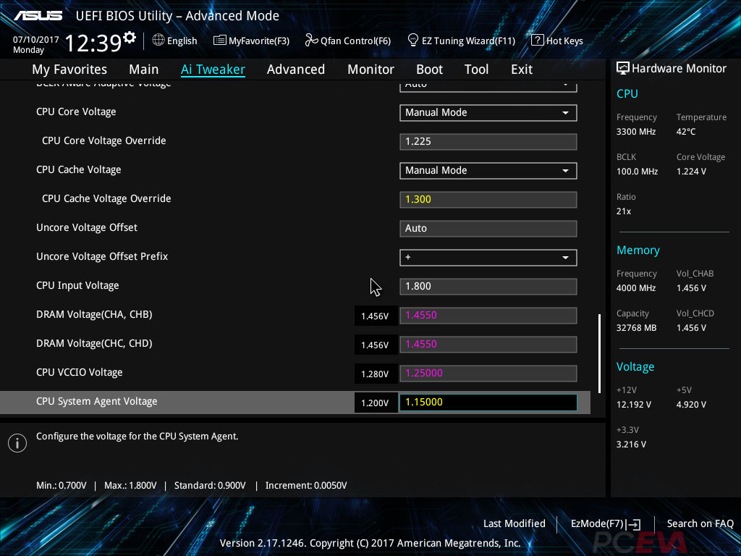Image resolution: width=741 pixels, height=556 pixels.
Task: Click the 3300 MHz CPU frequency value
Action: click(x=636, y=132)
